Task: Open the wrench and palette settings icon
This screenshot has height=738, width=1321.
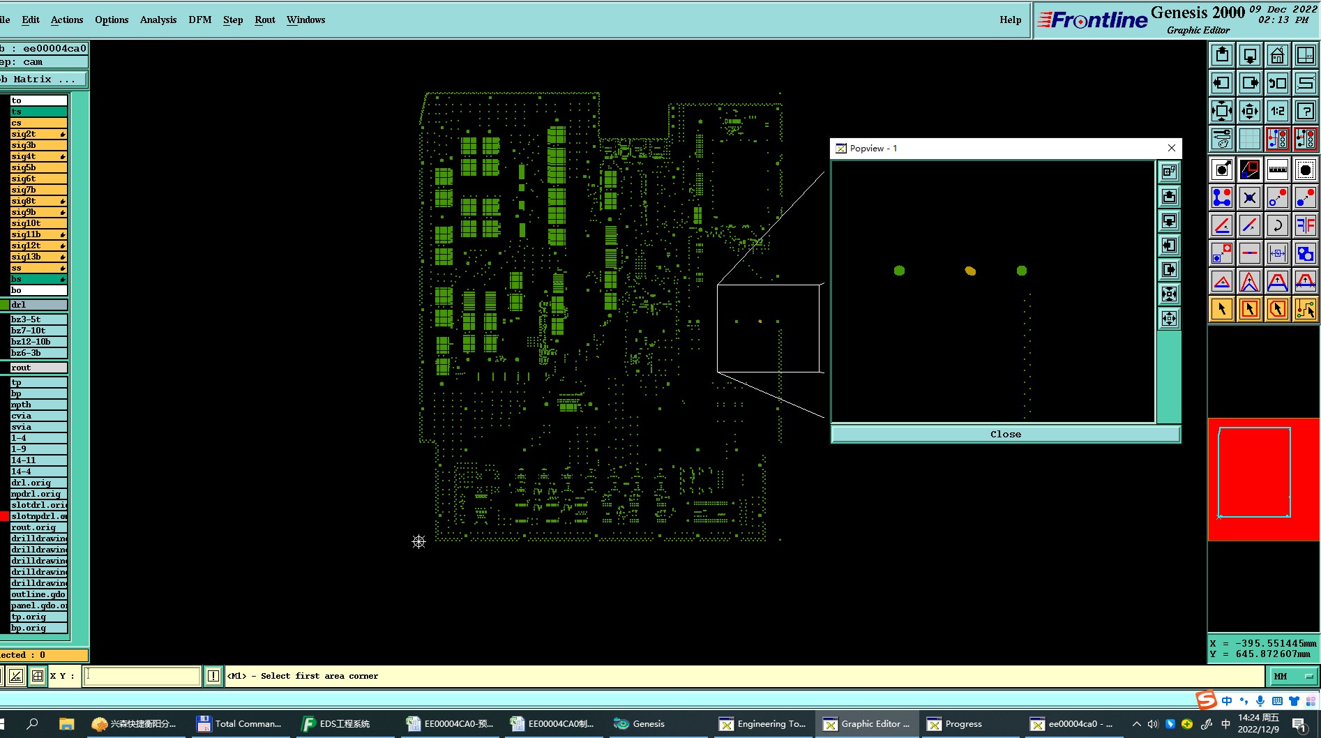Action: 1221,139
